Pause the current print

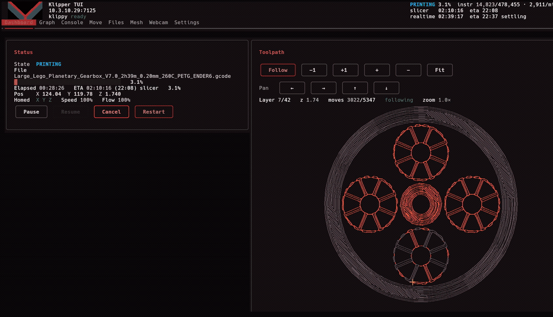click(x=32, y=112)
